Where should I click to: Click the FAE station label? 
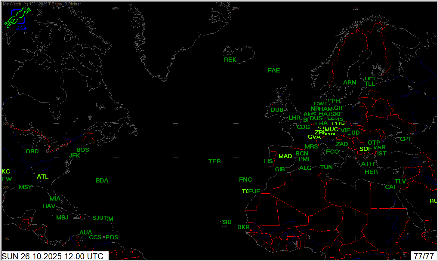(x=274, y=71)
